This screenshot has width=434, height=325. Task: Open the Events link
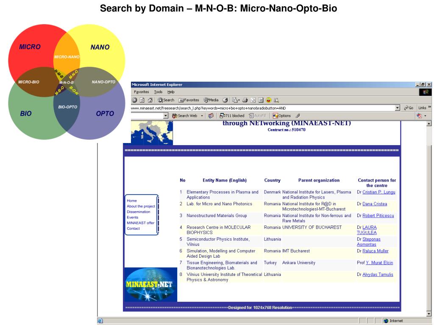point(132,217)
